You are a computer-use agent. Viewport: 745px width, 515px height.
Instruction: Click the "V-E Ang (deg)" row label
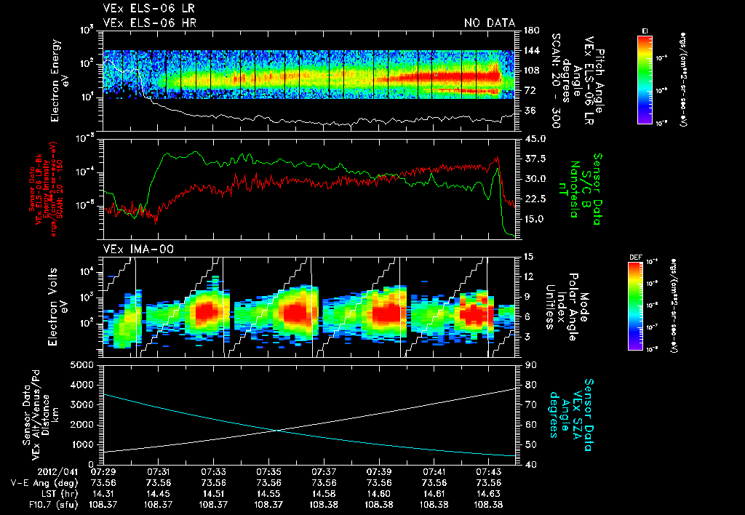44,483
